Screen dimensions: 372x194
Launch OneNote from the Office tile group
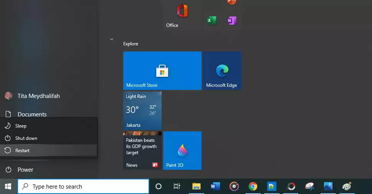[231, 21]
